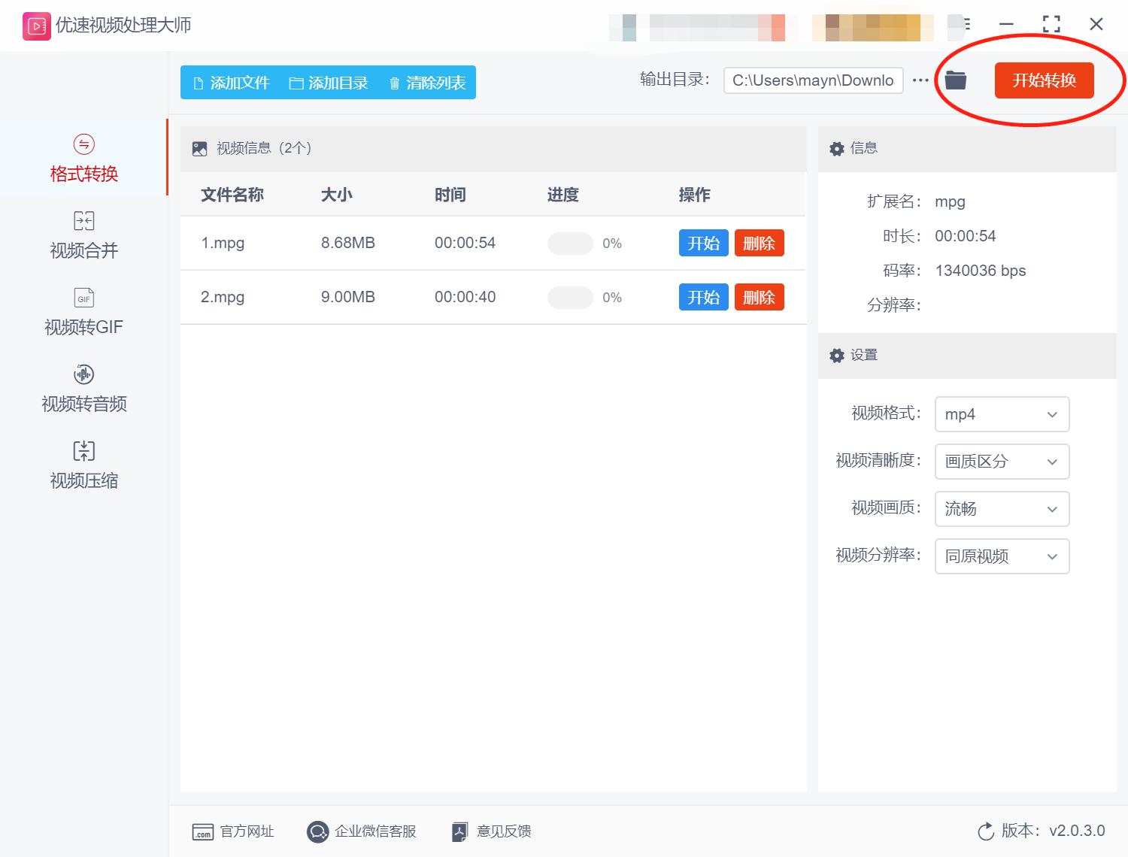
Task: Click the refresh icon beside version v2.0.3.0
Action: point(986,831)
